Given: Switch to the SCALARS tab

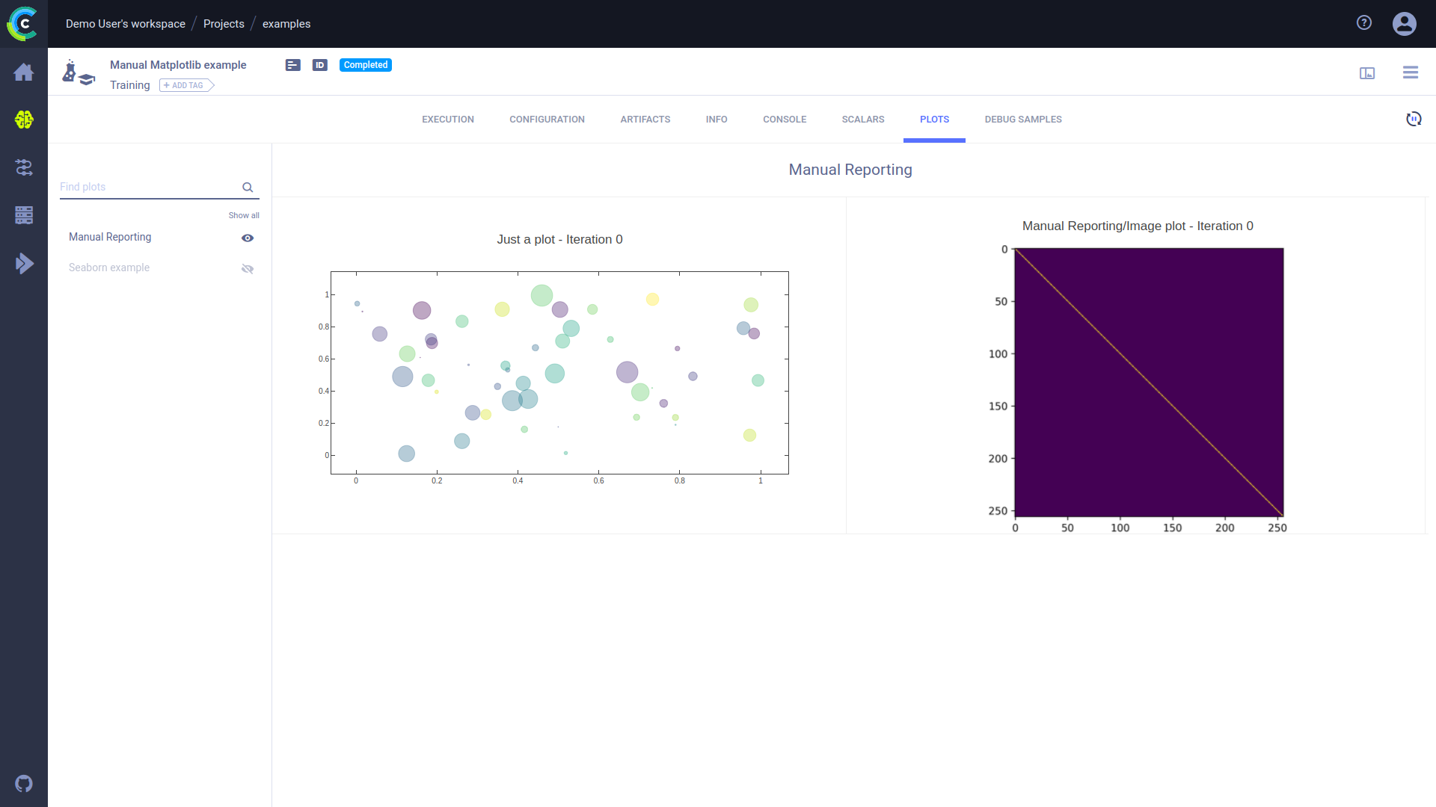Looking at the screenshot, I should coord(862,120).
